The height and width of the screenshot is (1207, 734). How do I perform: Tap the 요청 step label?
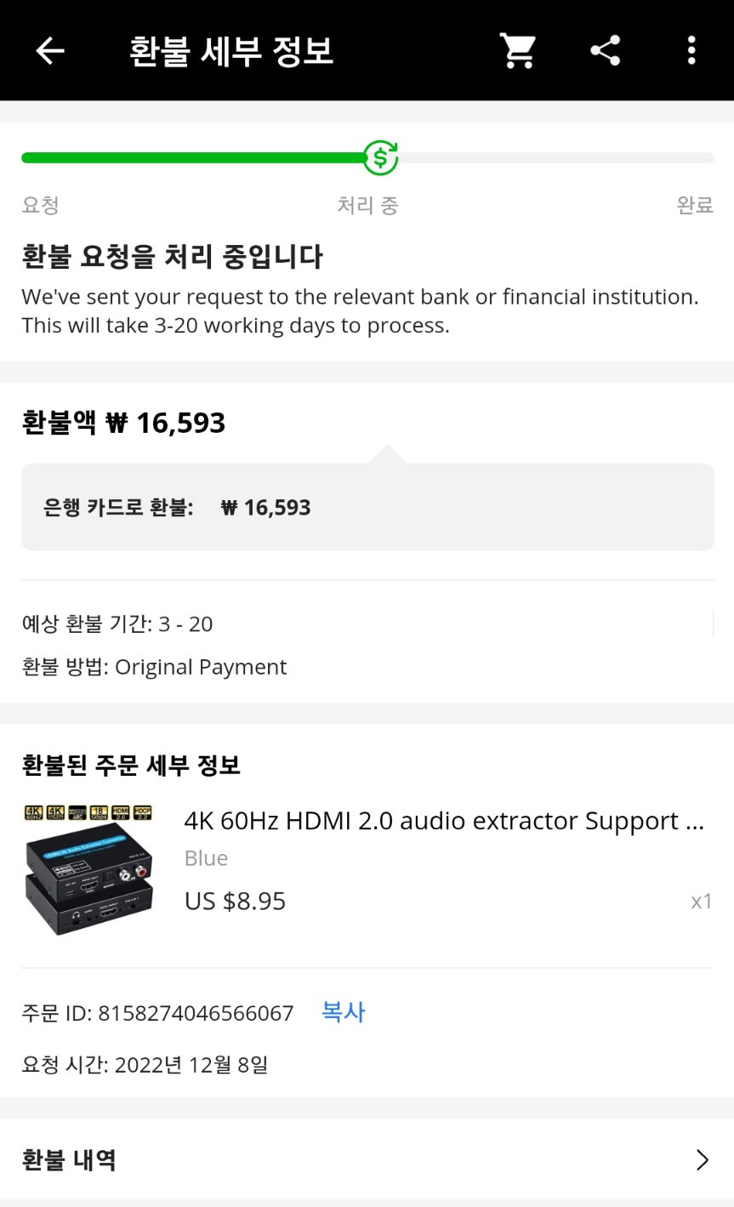[40, 205]
